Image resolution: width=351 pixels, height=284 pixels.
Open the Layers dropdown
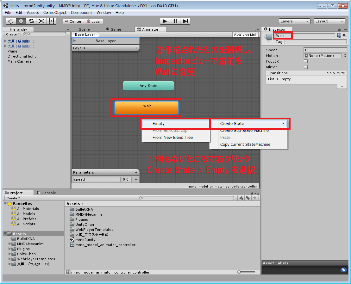point(294,21)
